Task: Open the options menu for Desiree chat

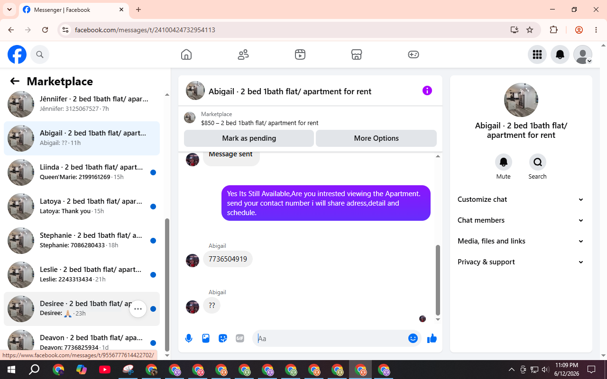Action: (x=138, y=309)
